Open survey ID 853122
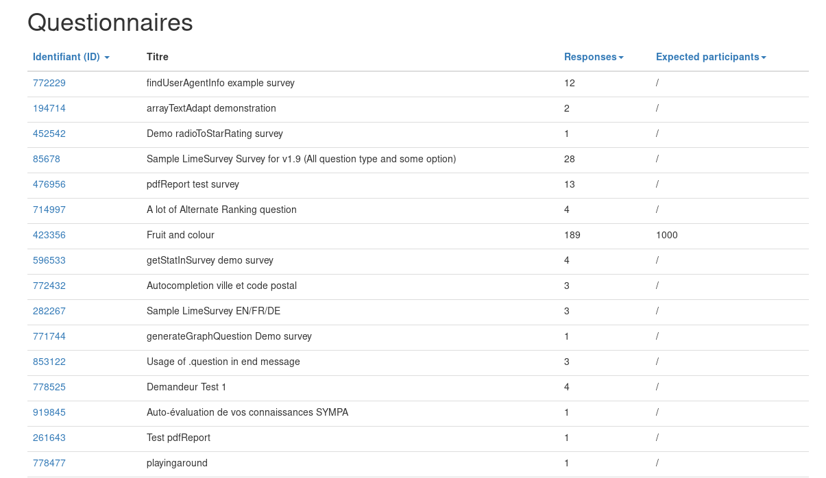Screen dimensions: 826x478 (x=49, y=362)
